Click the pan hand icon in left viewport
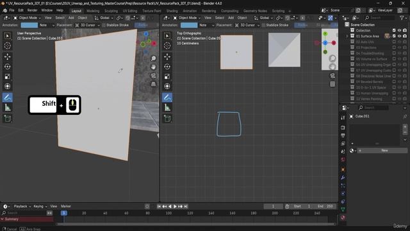The image size is (410, 231). [154, 67]
